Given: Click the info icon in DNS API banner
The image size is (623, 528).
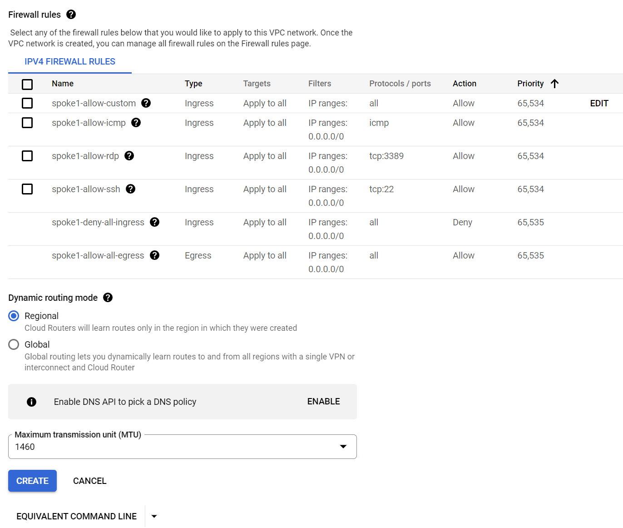Looking at the screenshot, I should [31, 402].
